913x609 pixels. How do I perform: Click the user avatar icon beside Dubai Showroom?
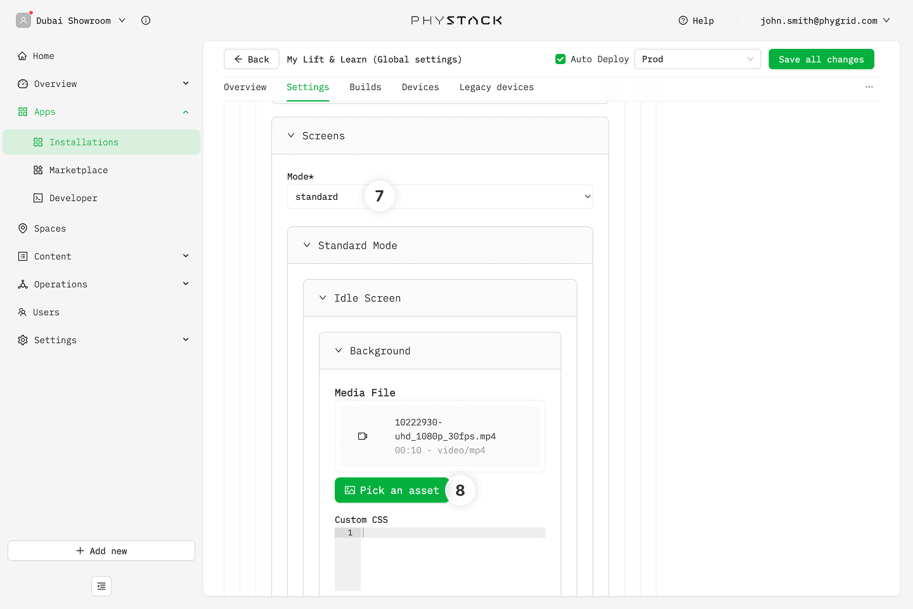coord(23,20)
